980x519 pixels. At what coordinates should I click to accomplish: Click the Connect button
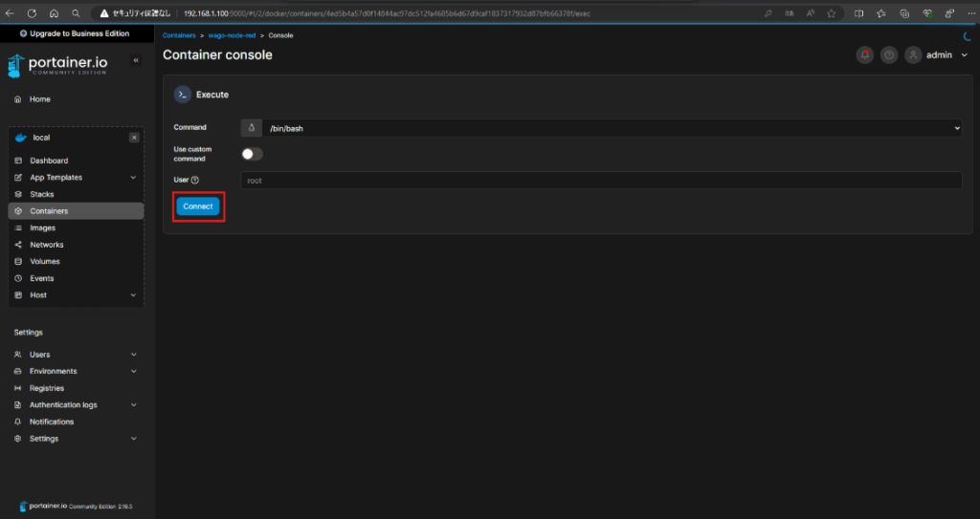[x=198, y=206]
